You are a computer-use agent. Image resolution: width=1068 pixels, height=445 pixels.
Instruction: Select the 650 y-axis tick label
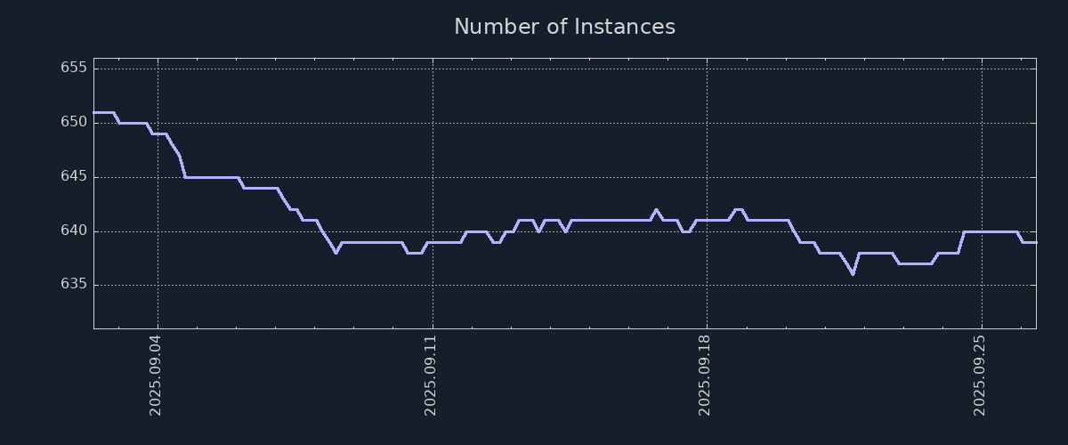pos(73,122)
